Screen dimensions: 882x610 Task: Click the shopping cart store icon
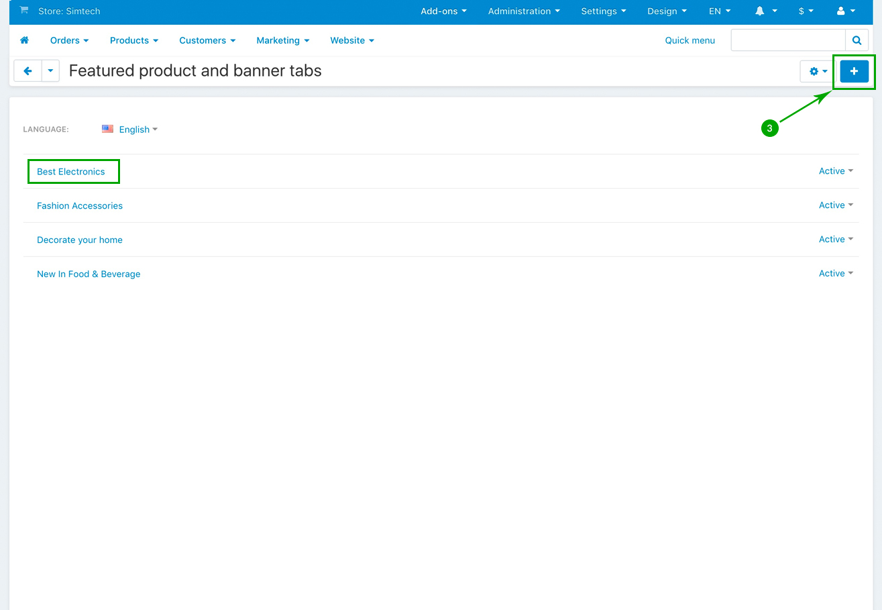click(24, 11)
